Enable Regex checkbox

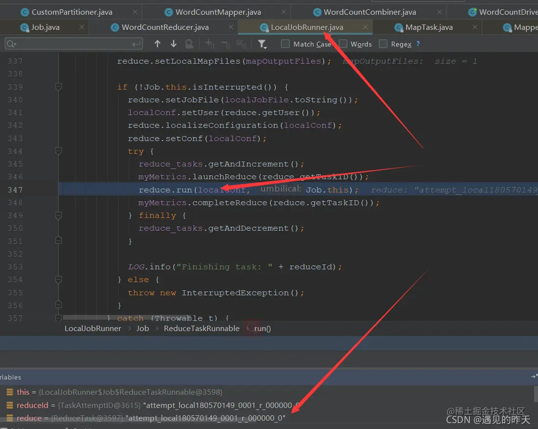point(383,44)
